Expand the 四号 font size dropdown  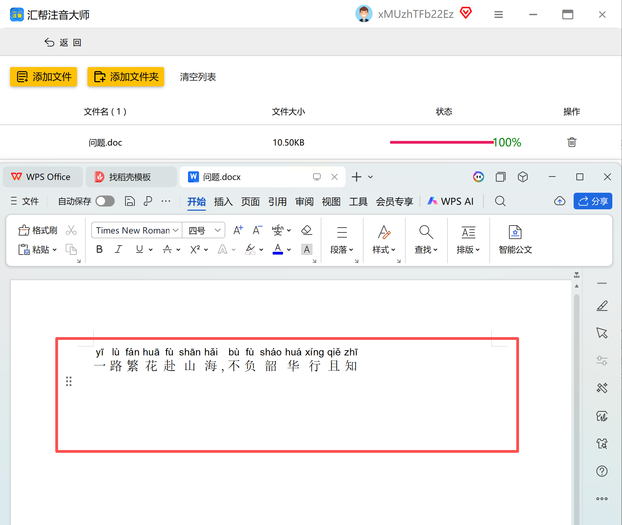(217, 230)
